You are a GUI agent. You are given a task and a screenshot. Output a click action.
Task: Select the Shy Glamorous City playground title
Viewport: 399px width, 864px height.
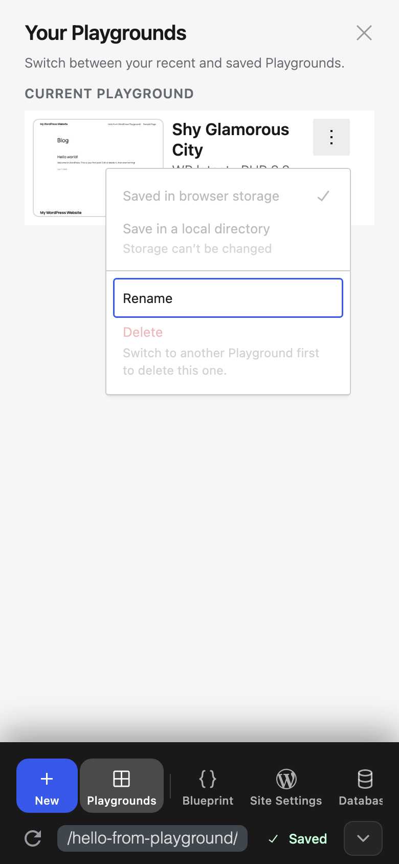point(231,139)
